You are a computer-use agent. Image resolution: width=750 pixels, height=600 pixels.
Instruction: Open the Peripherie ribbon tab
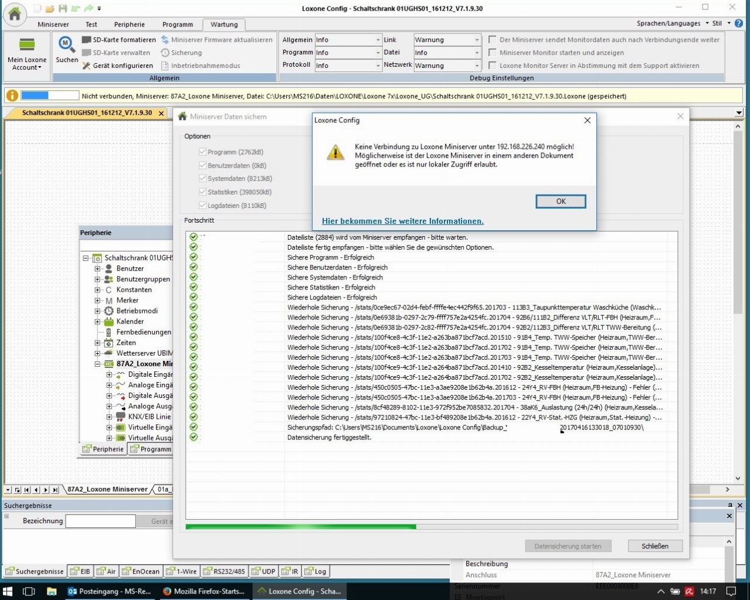click(130, 25)
